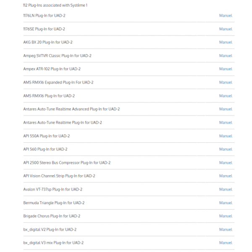Open Manuel for Antares Auto-Tune Realtime Advanced
This screenshot has height=252, width=252.
tap(226, 109)
